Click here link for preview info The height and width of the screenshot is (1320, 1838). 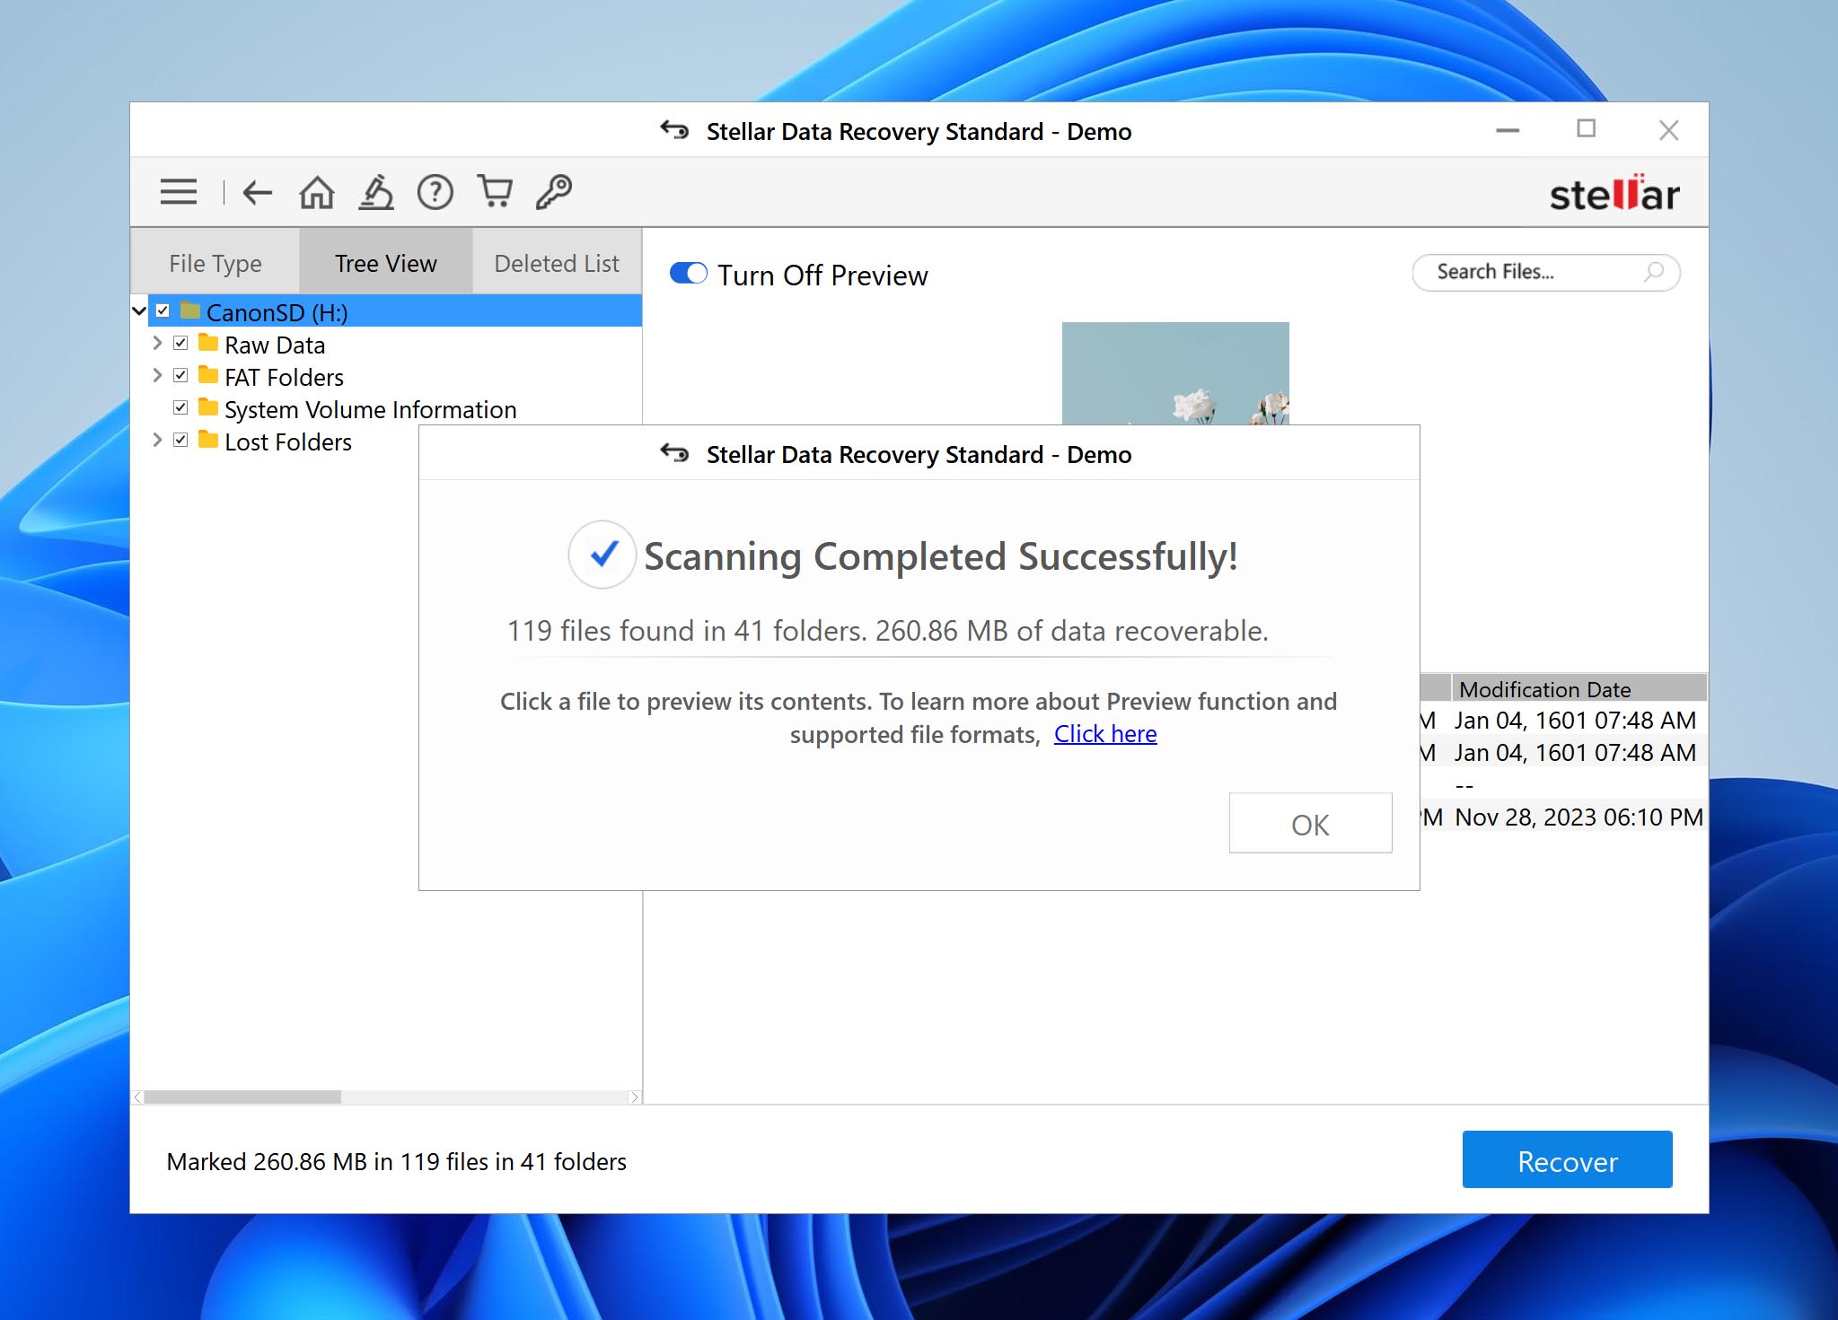click(x=1106, y=733)
